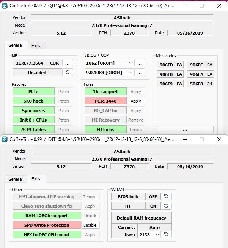Click Apply button beside NO_CAP fix
This screenshot has width=228, height=248.
tap(136, 111)
